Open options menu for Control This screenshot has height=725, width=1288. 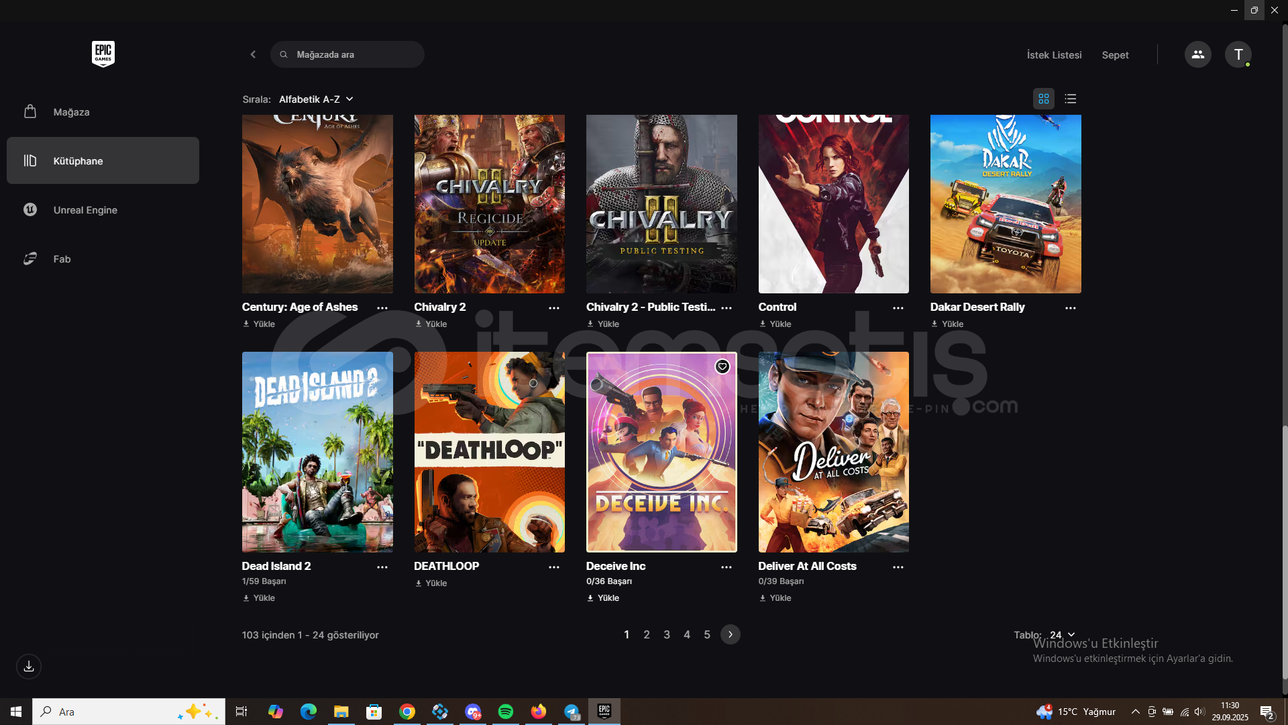click(898, 307)
